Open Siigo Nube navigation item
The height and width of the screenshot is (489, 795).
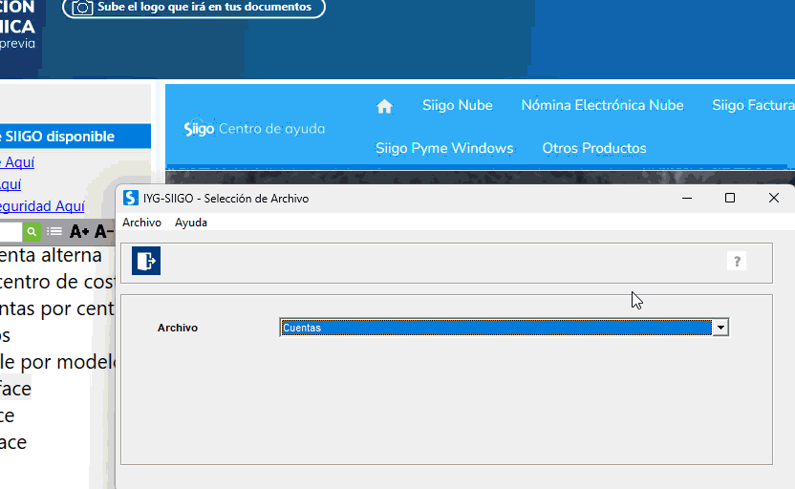click(458, 105)
